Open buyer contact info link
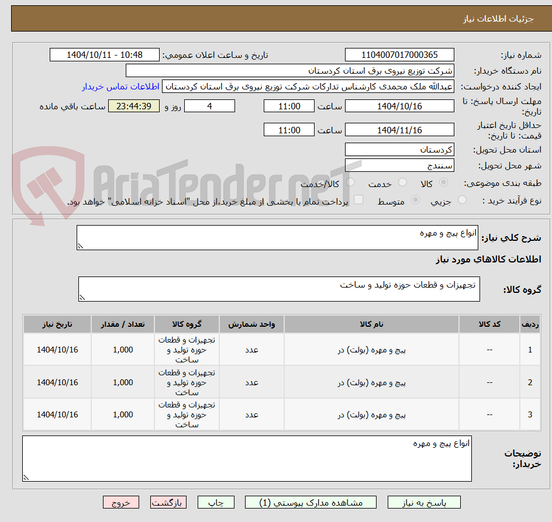This screenshot has width=552, height=522. point(120,87)
